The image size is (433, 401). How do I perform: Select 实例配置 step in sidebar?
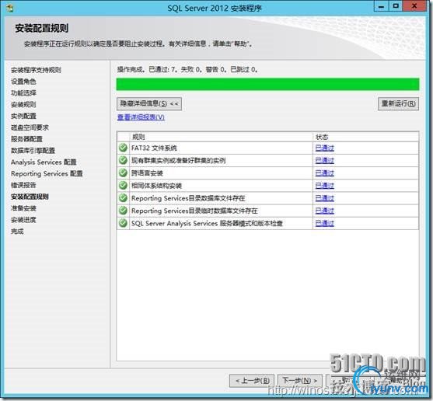pyautogui.click(x=23, y=117)
